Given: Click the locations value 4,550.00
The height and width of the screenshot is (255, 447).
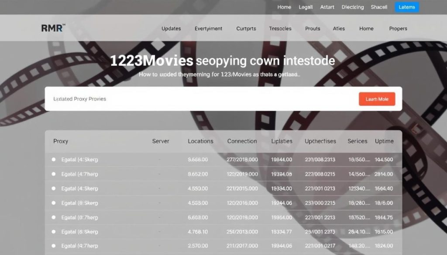Looking at the screenshot, I should (198, 188).
